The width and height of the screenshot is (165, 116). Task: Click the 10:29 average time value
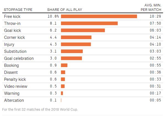pyautogui.click(x=155, y=16)
